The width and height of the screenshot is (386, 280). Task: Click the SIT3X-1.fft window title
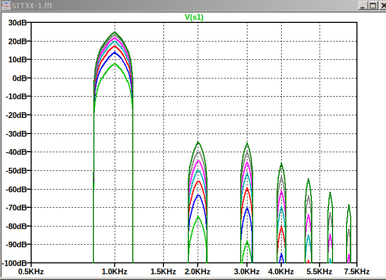click(x=32, y=6)
